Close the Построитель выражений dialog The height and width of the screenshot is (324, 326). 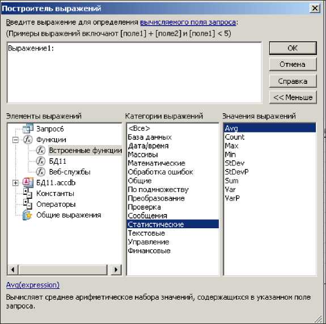tap(315, 8)
